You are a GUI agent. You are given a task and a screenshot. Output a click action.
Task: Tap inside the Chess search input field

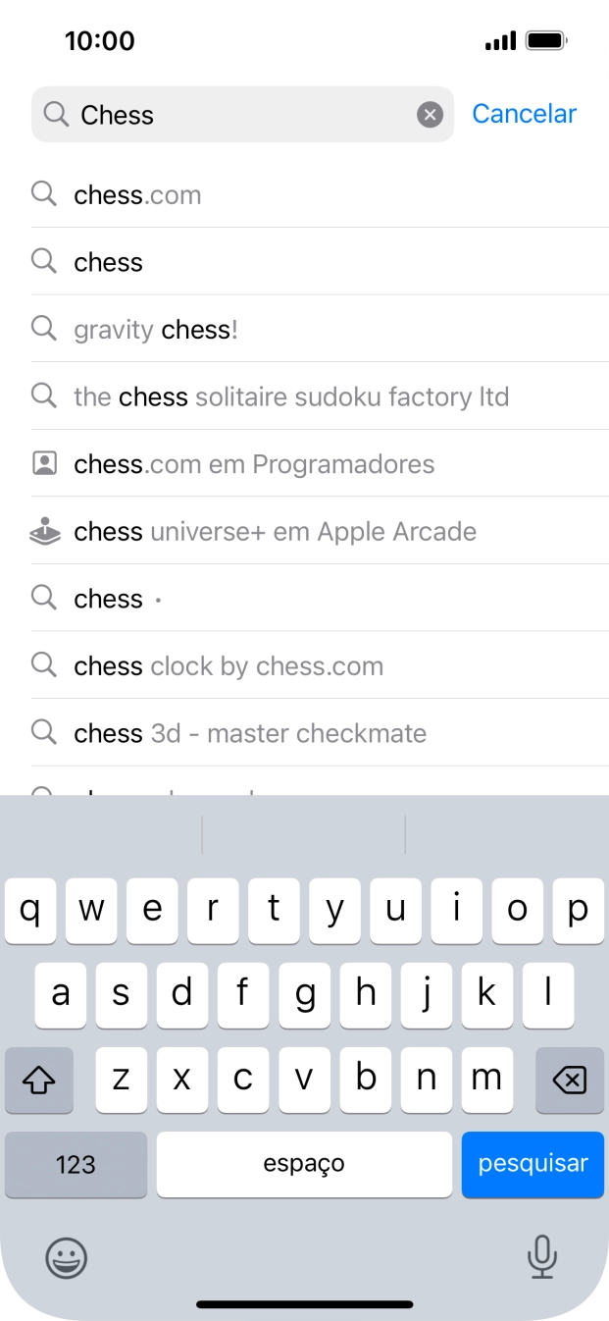(x=245, y=115)
